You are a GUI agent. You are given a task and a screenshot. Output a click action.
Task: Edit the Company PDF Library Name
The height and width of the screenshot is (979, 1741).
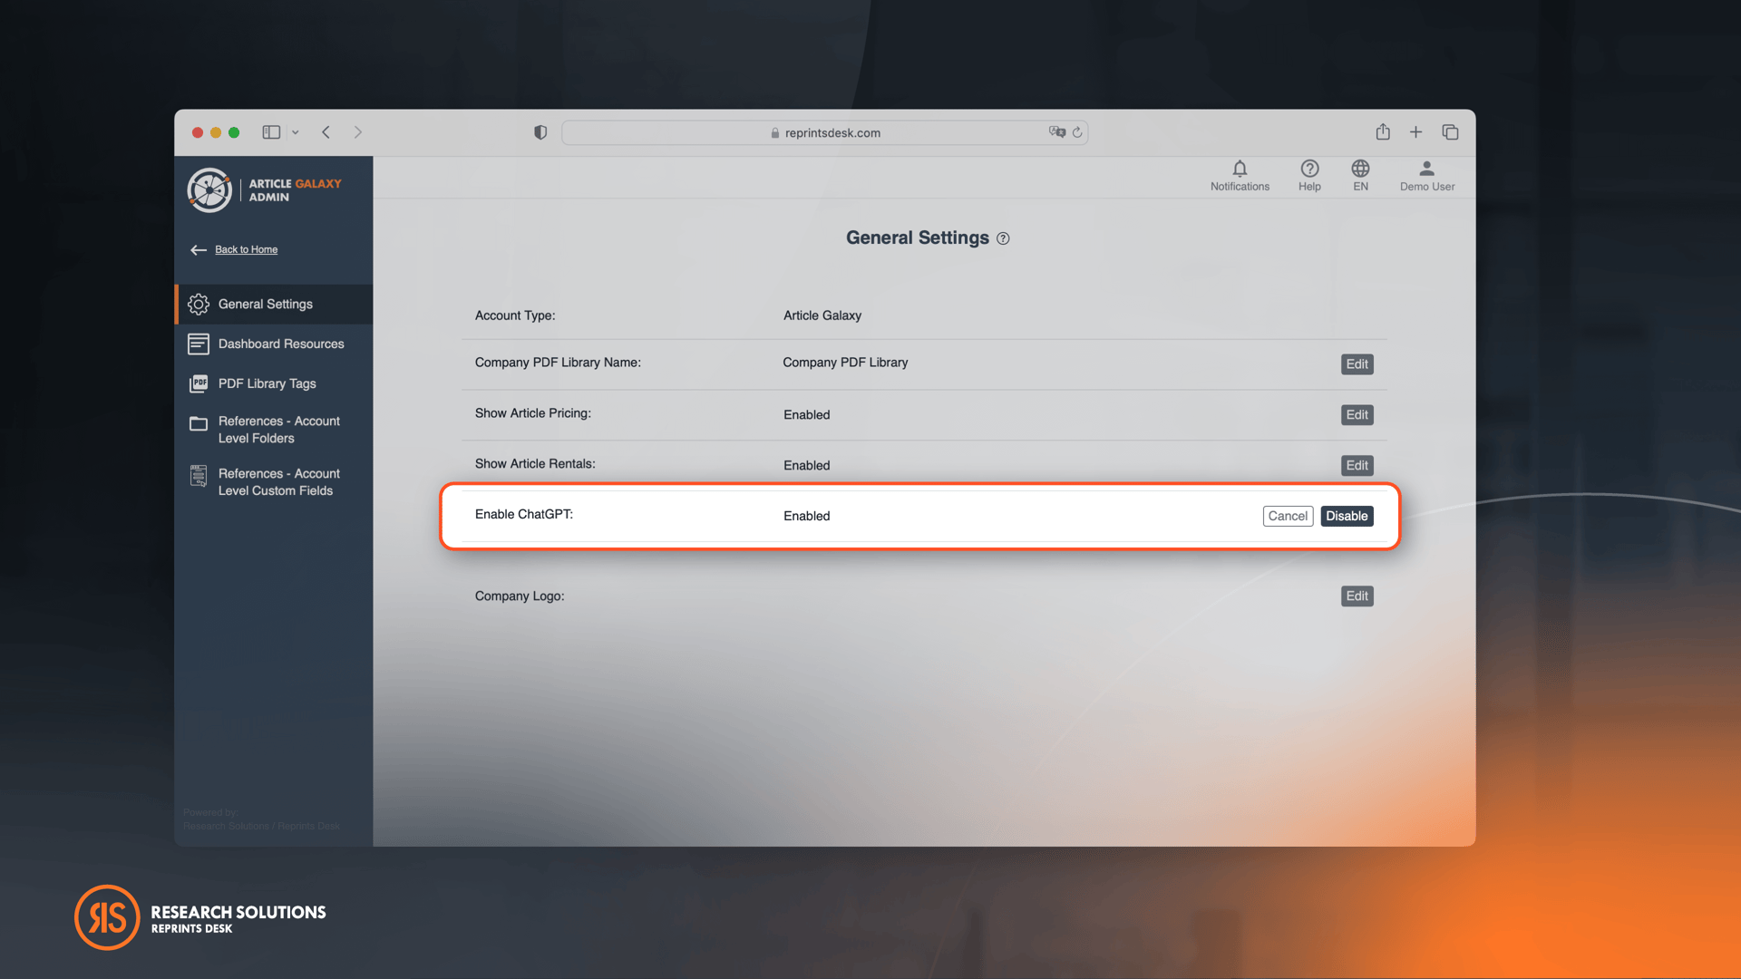pyautogui.click(x=1357, y=363)
